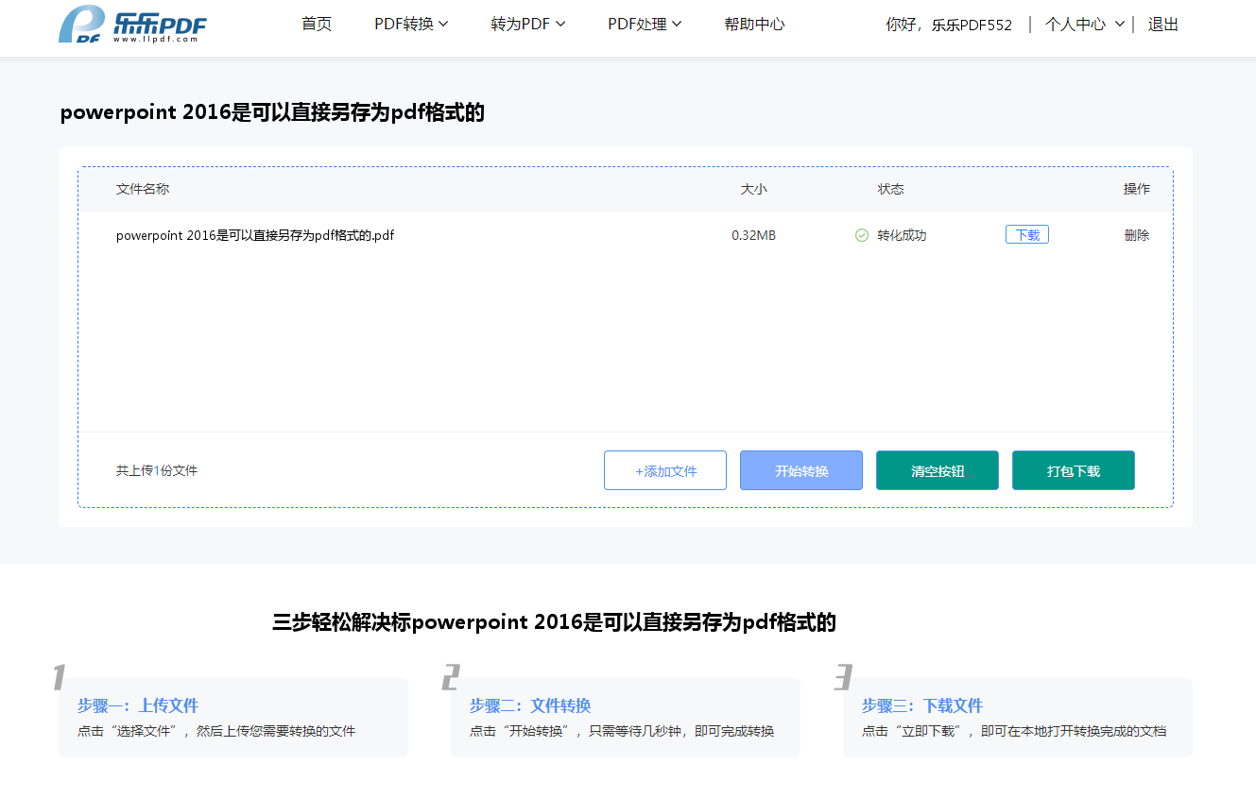This screenshot has width=1256, height=798.
Task: Click the 0.32MB file size cell
Action: 753,235
